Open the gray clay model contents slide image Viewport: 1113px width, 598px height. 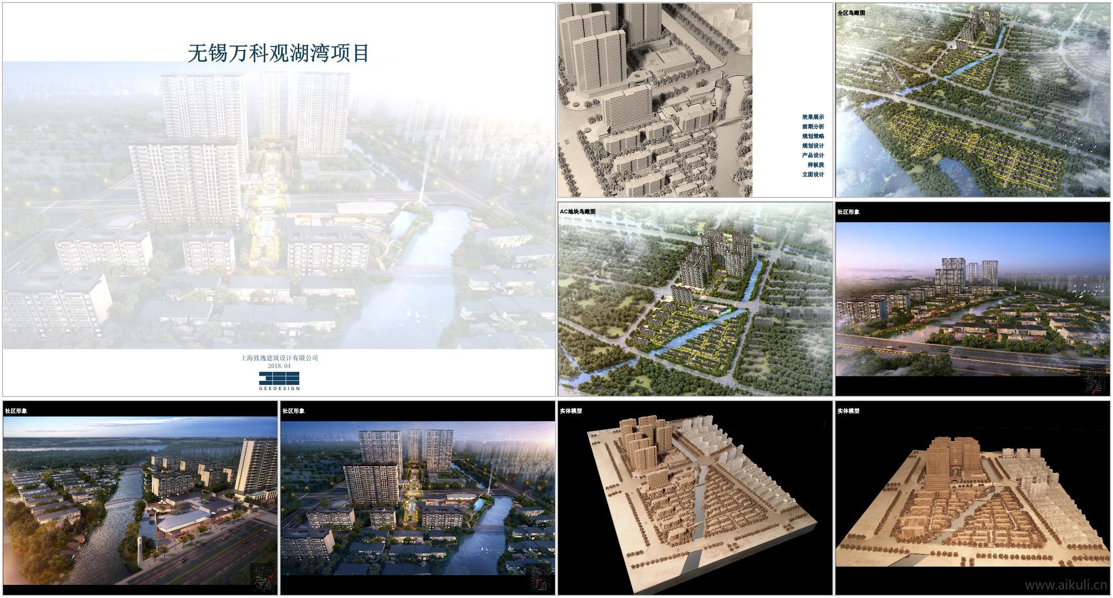tap(655, 100)
